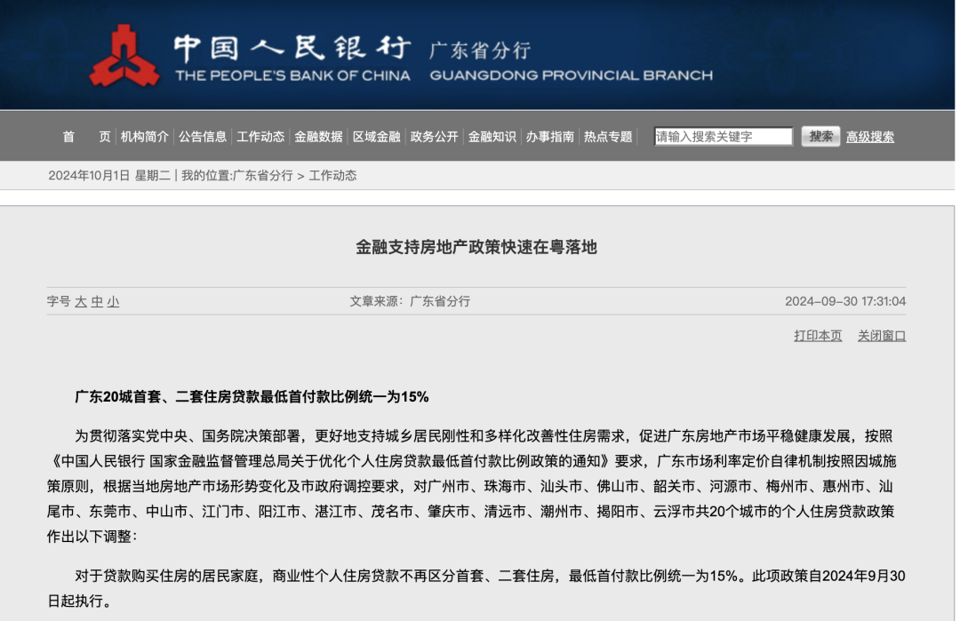Click paragraph beginning 对于贷款购买住房的居民家庭
The height and width of the screenshot is (621, 960).
click(476, 588)
